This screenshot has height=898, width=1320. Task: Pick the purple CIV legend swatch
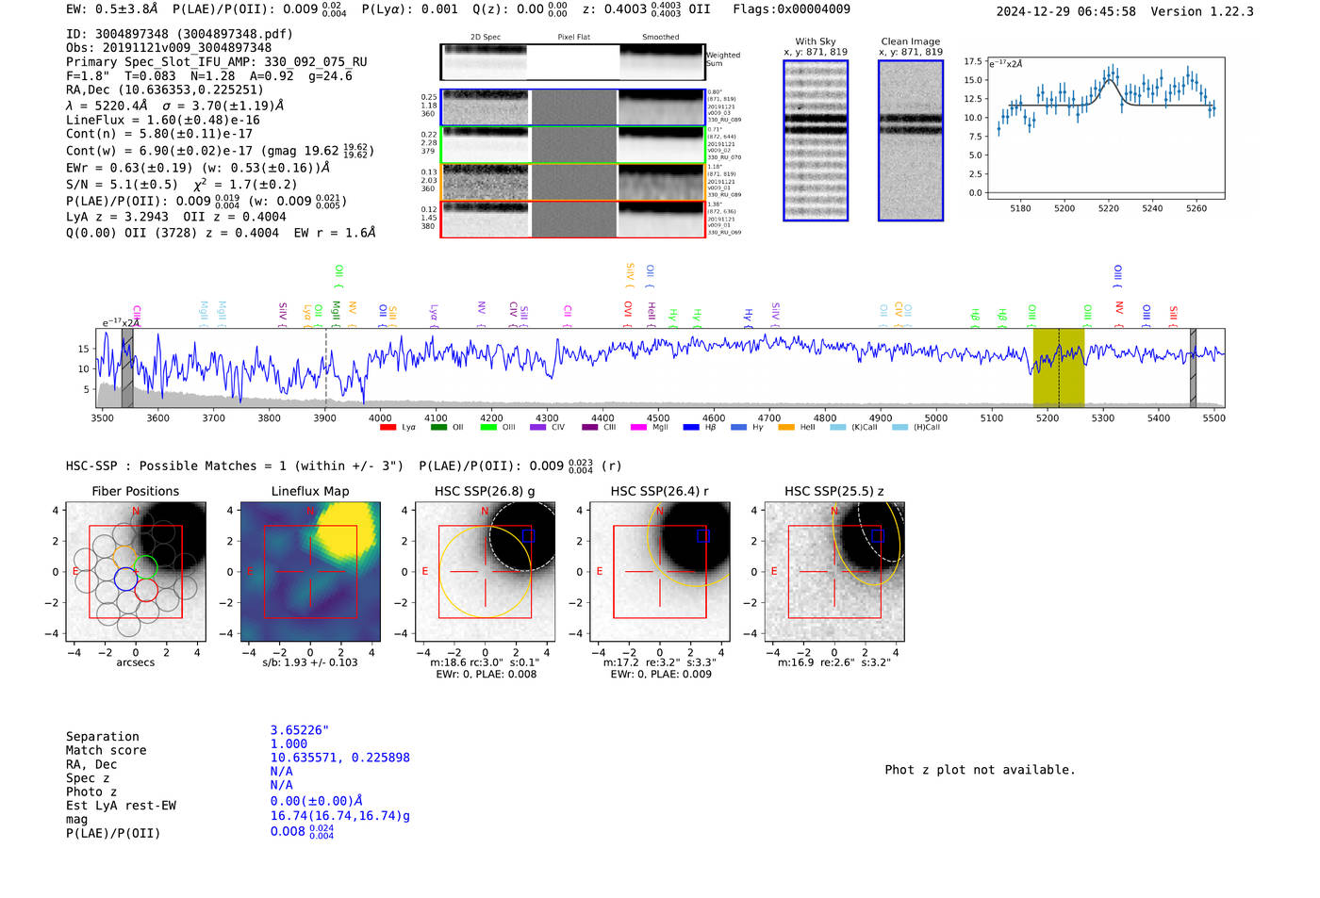pos(538,428)
